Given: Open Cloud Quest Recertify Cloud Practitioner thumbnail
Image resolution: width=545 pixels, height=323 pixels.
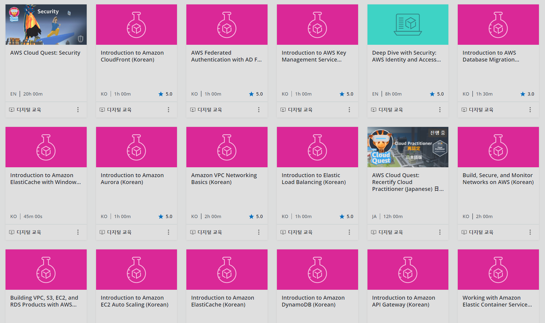Looking at the screenshot, I should (x=408, y=147).
